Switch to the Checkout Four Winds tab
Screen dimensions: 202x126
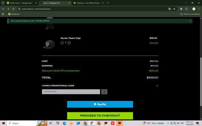click(x=88, y=3)
